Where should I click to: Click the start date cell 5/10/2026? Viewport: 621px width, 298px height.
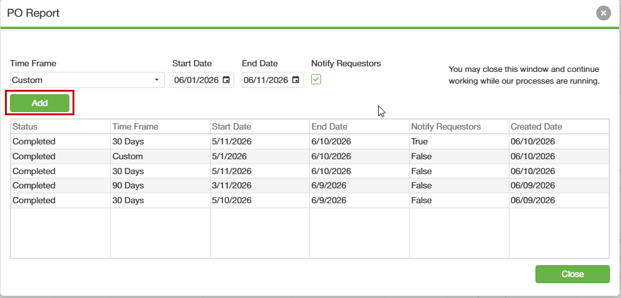(x=260, y=200)
